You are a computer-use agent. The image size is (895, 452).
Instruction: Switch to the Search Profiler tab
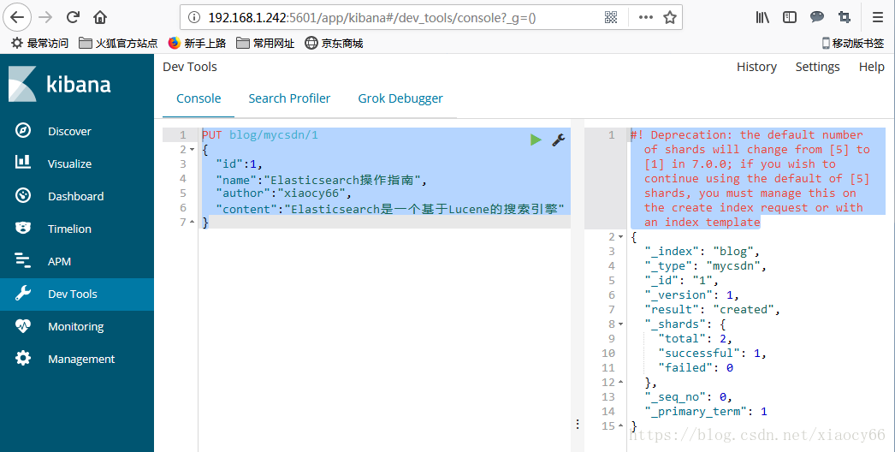click(x=289, y=98)
